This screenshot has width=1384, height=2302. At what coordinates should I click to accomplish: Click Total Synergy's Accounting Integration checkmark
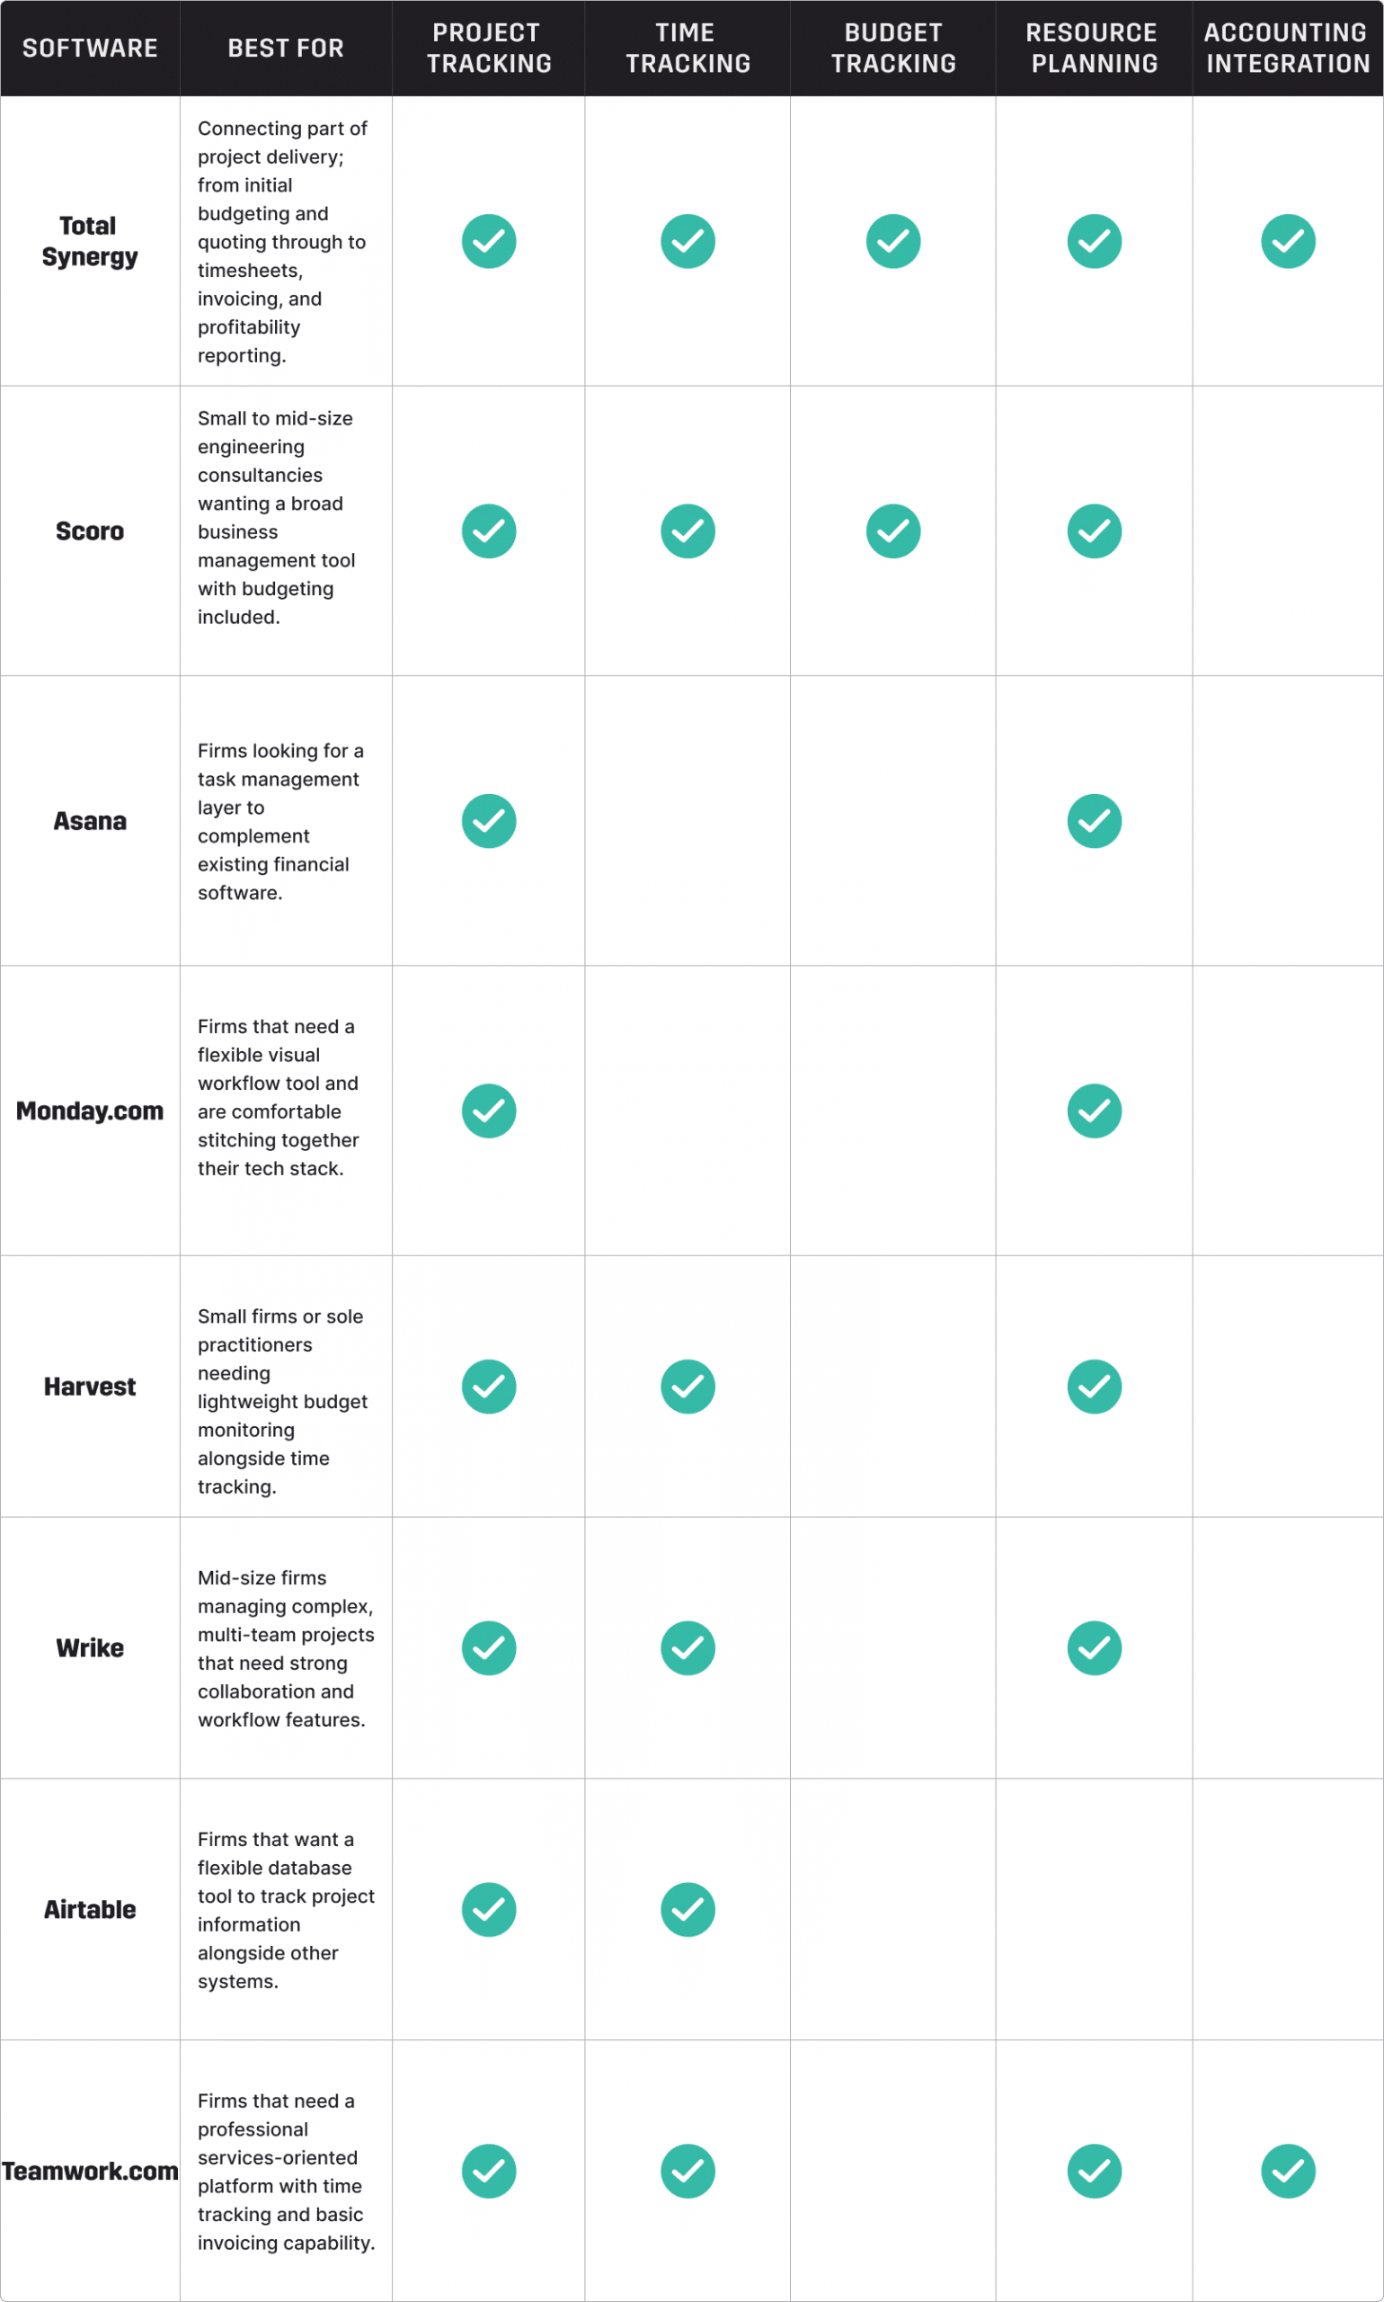click(x=1288, y=242)
